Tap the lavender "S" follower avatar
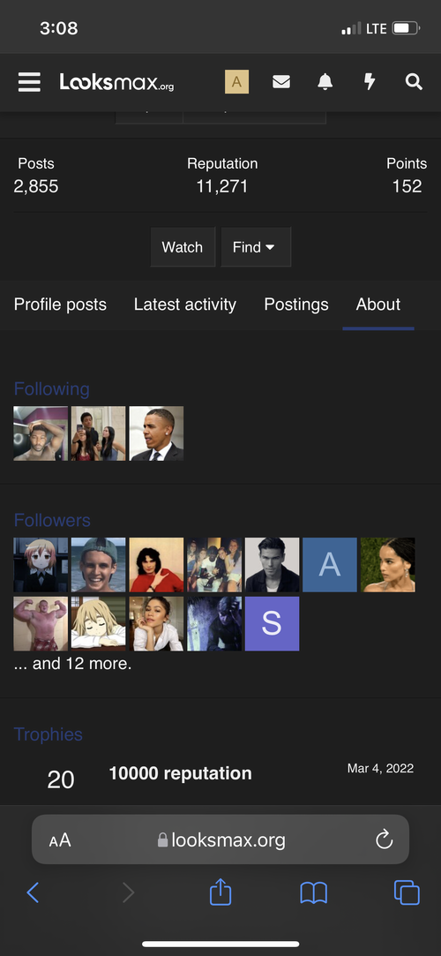This screenshot has height=956, width=441. click(272, 623)
